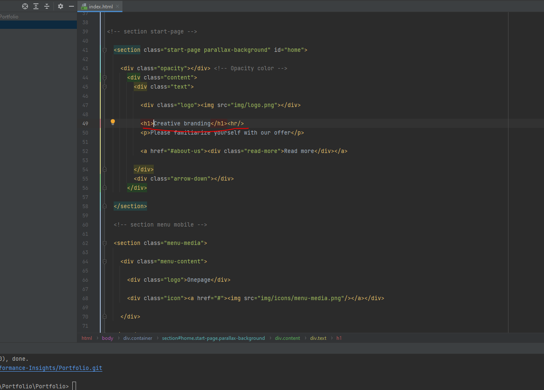Image resolution: width=544 pixels, height=390 pixels.
Task: Click the Collapse All icon in project toolbar
Action: (47, 6)
